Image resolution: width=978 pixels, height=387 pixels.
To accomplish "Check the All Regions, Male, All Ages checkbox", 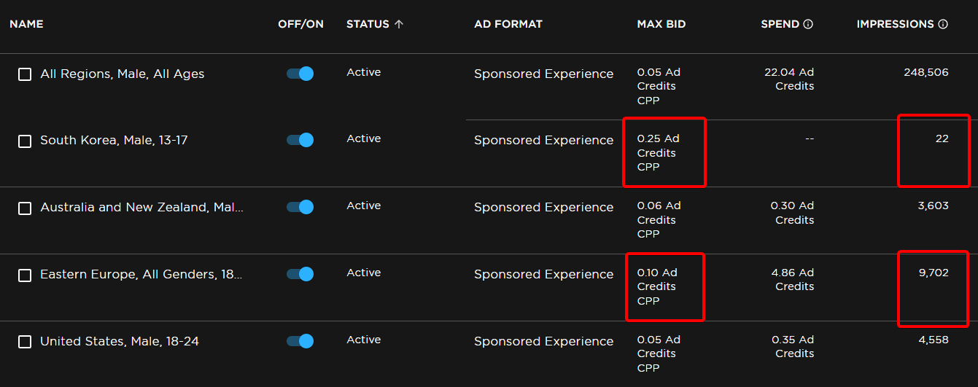I will (x=25, y=74).
